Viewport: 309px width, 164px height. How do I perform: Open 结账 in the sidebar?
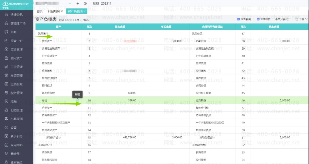[x=14, y=102]
